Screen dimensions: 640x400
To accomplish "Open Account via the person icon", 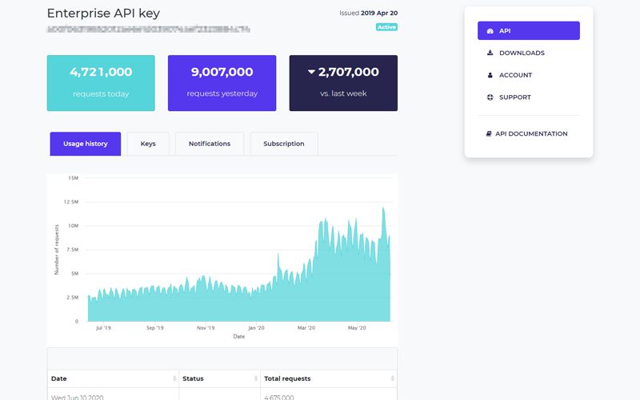I will point(490,76).
